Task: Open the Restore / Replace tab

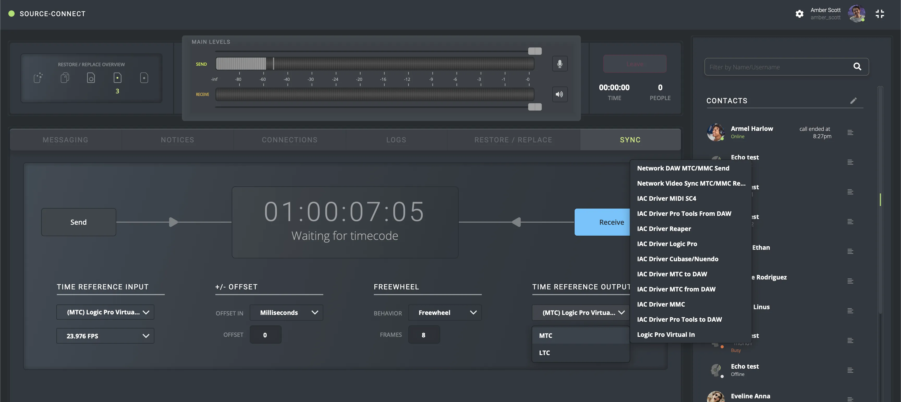Action: [513, 139]
